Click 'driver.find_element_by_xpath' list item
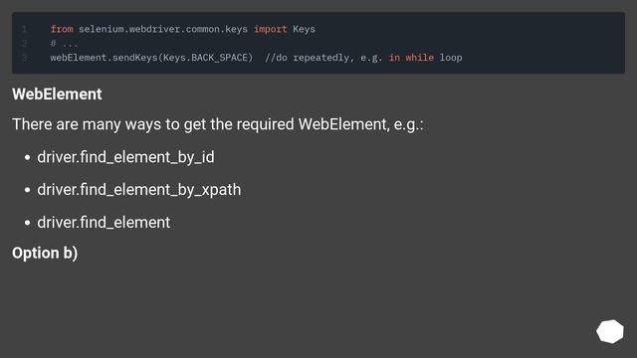The image size is (637, 358). [x=139, y=190]
